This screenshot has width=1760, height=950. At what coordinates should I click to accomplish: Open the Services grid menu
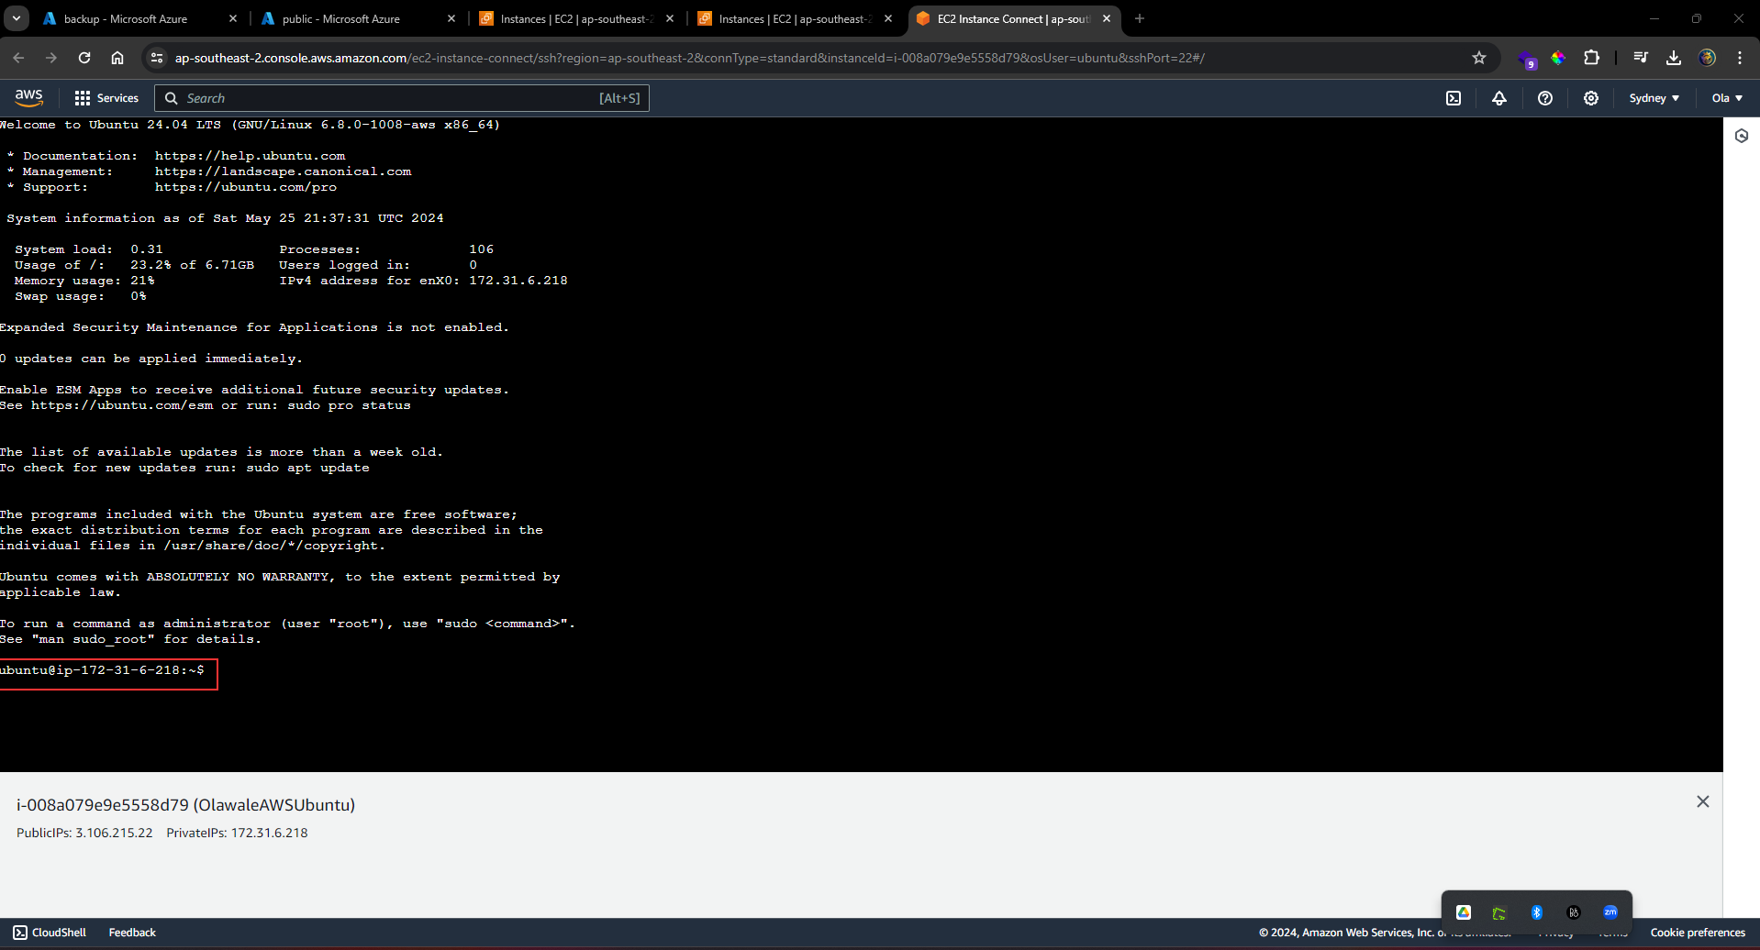[x=106, y=97]
